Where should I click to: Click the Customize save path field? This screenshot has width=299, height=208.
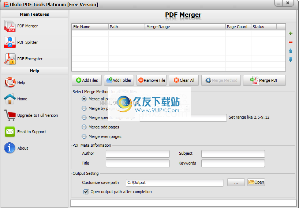click(175, 182)
